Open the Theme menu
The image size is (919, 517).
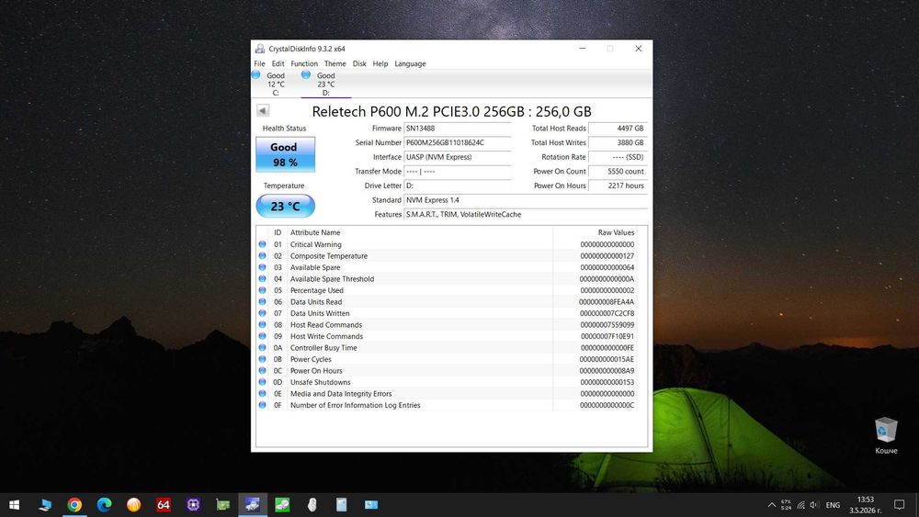(x=335, y=63)
